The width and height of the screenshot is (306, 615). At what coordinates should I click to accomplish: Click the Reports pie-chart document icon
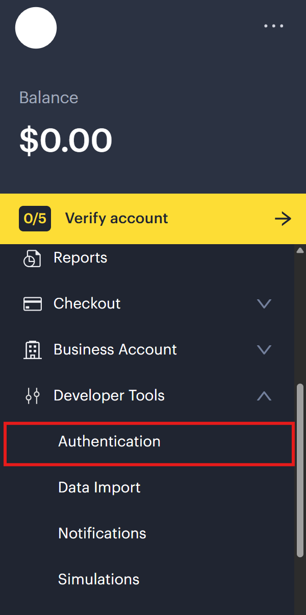tap(33, 258)
